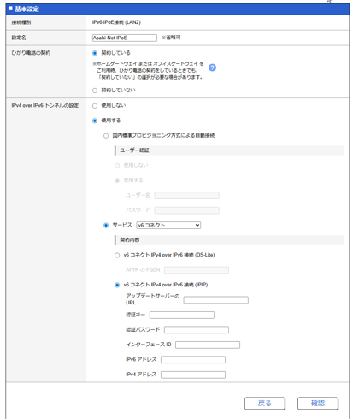Click the 確認 button
The image size is (359, 419).
[x=318, y=404]
